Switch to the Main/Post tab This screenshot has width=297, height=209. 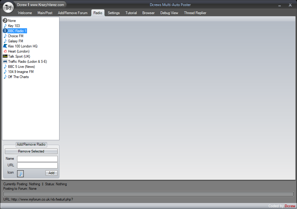pos(45,13)
